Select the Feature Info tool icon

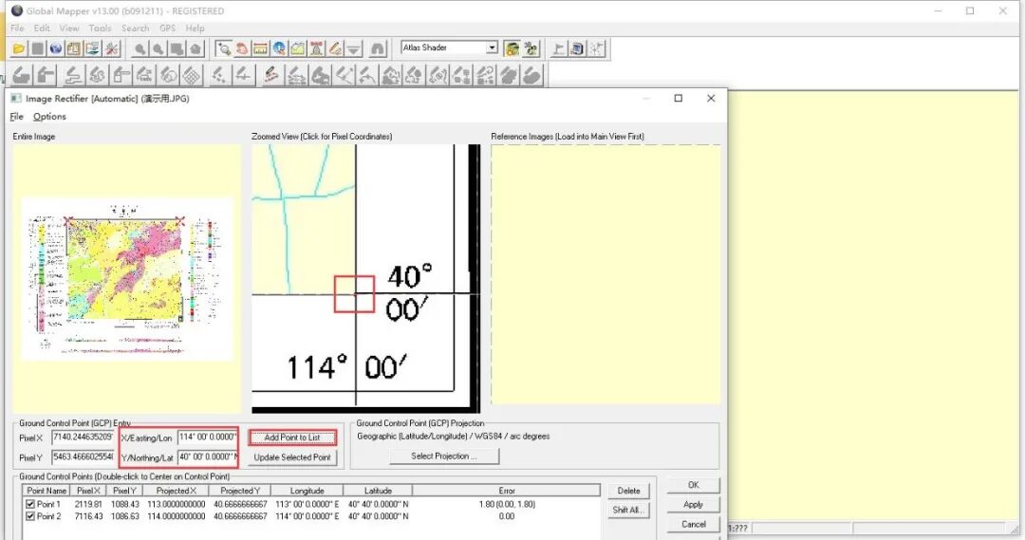point(279,48)
